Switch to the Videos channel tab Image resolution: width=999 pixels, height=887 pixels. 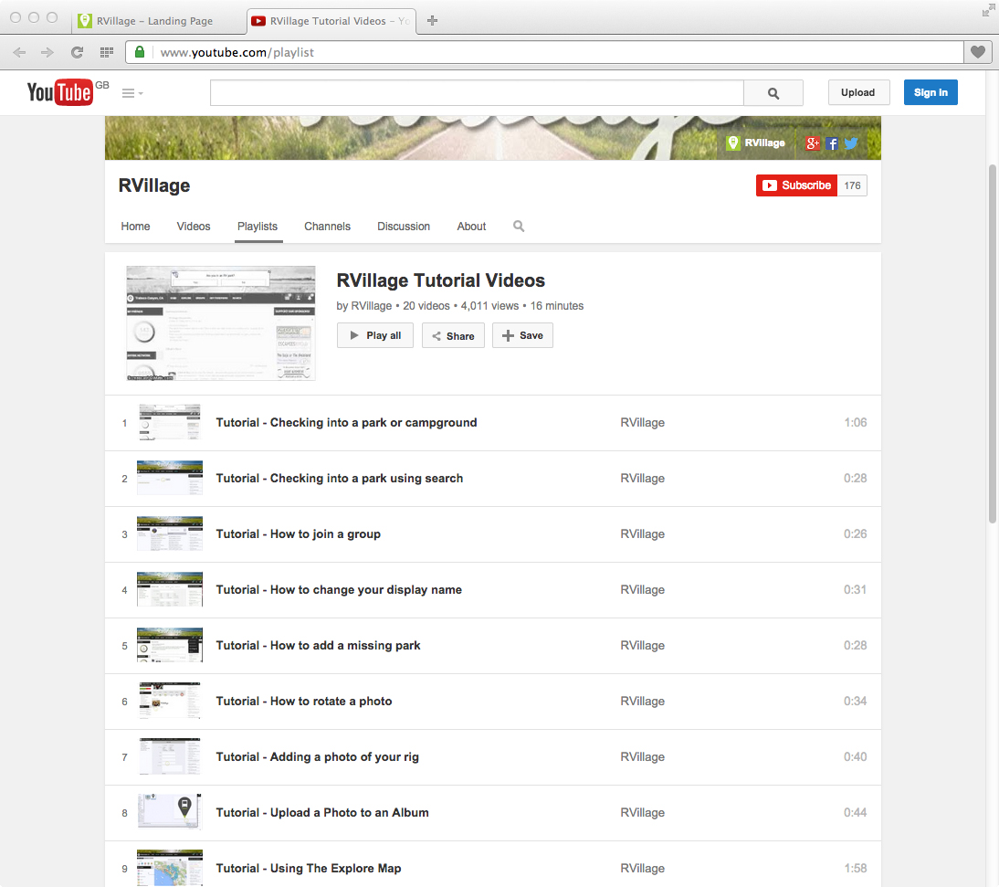[194, 227]
